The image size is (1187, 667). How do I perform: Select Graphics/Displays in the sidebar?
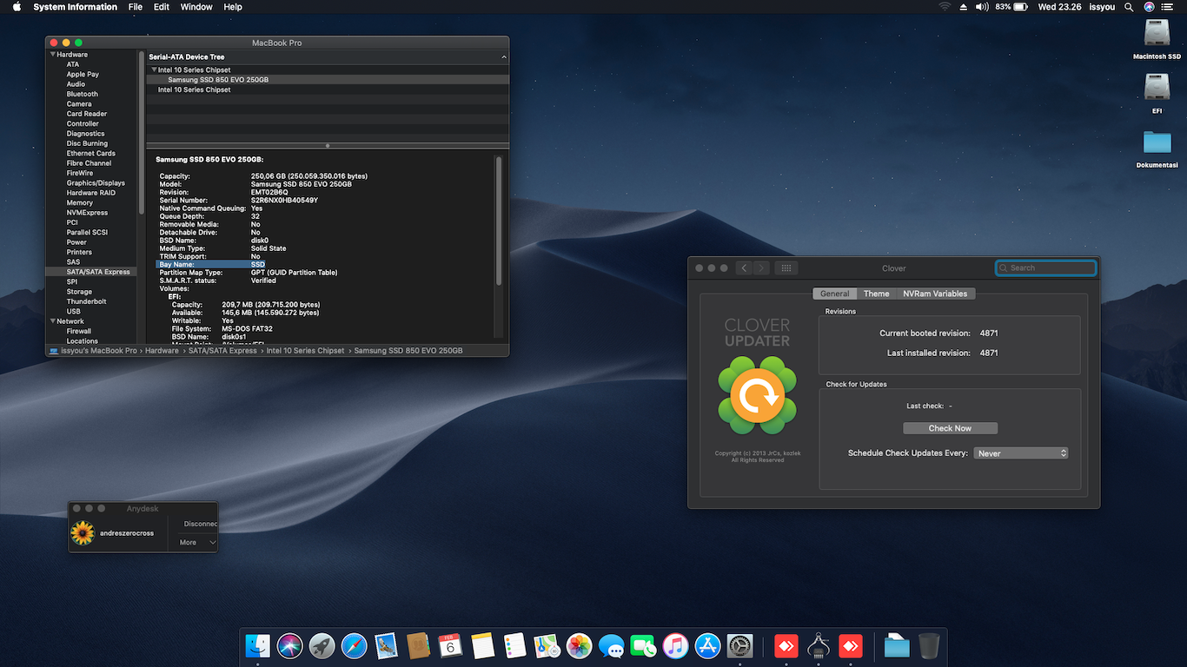click(x=96, y=183)
